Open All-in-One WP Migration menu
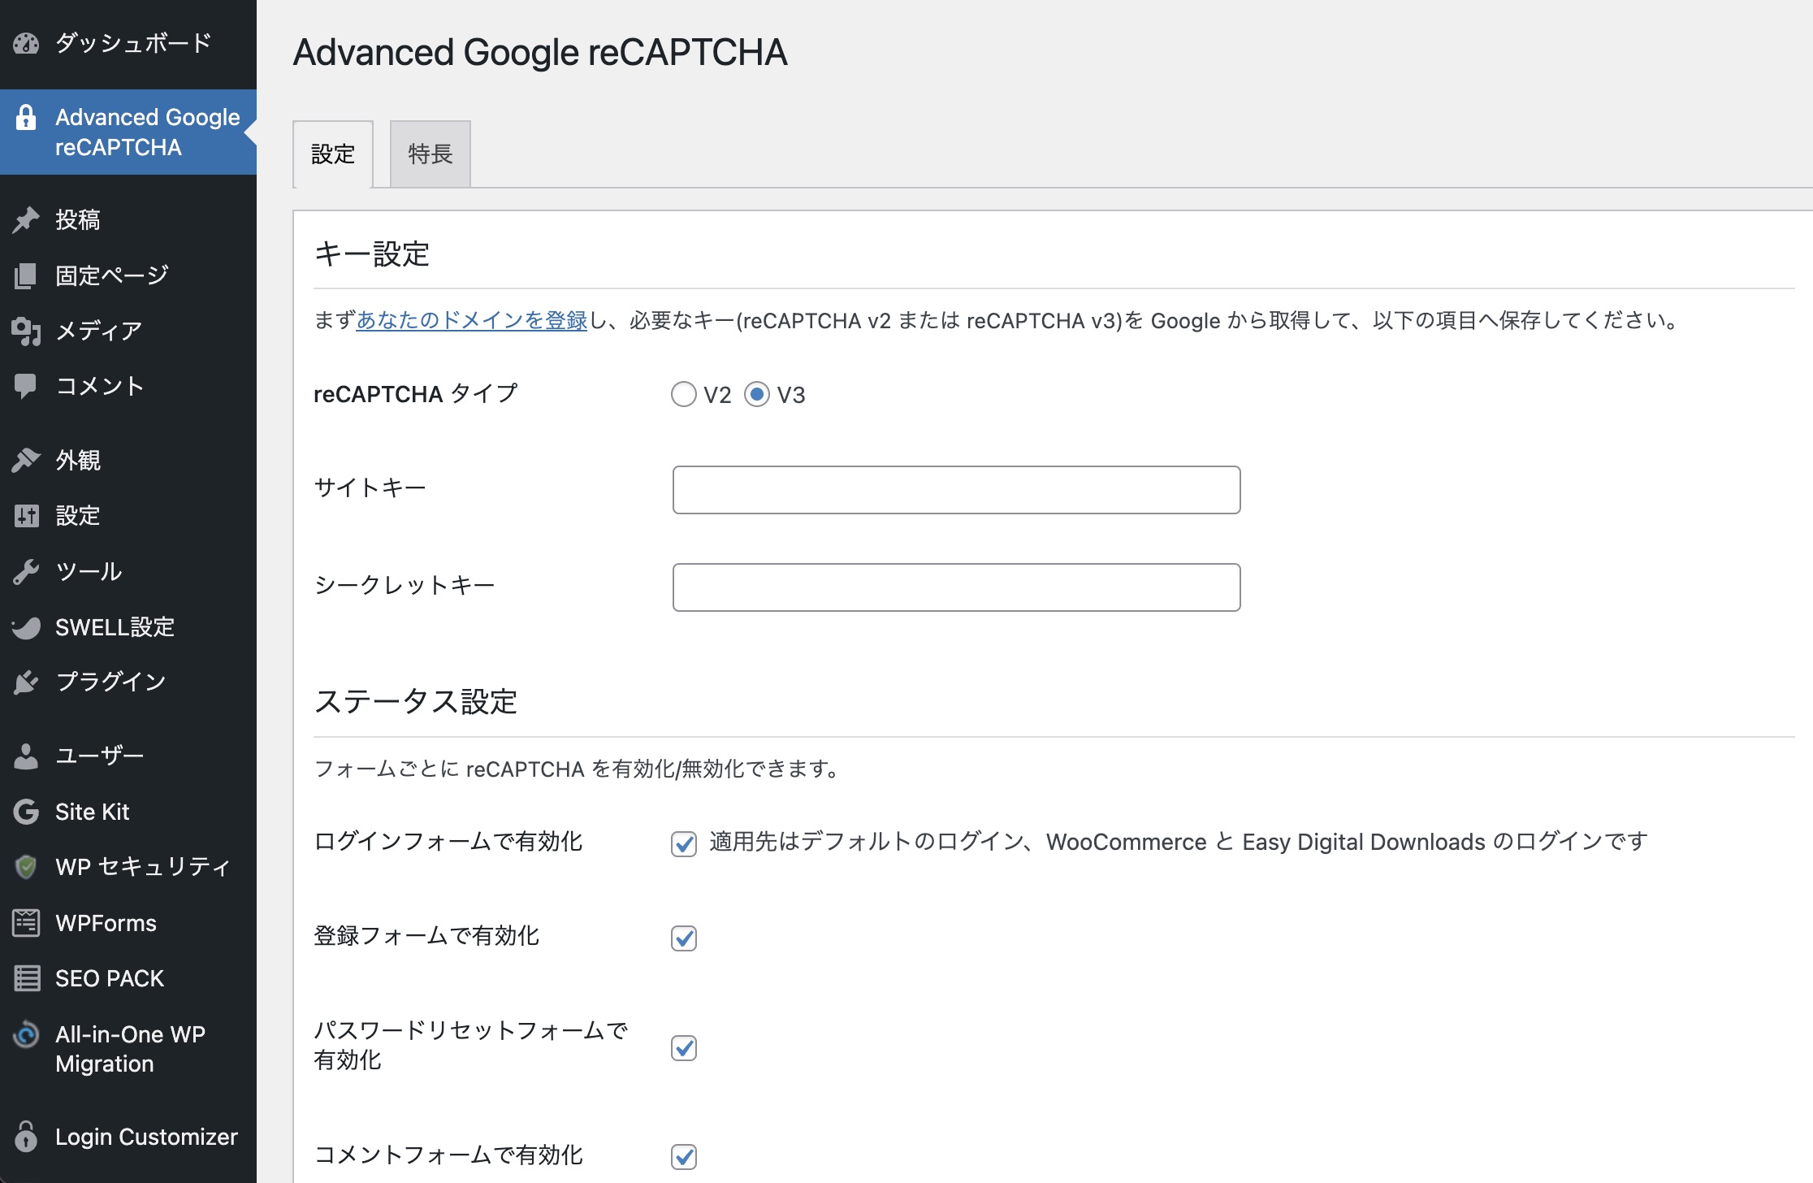Viewport: 1813px width, 1183px height. (128, 1049)
